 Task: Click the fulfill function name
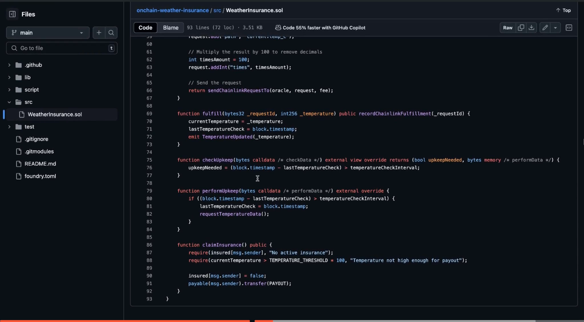tap(212, 114)
